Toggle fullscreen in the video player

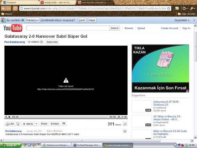click(119, 117)
